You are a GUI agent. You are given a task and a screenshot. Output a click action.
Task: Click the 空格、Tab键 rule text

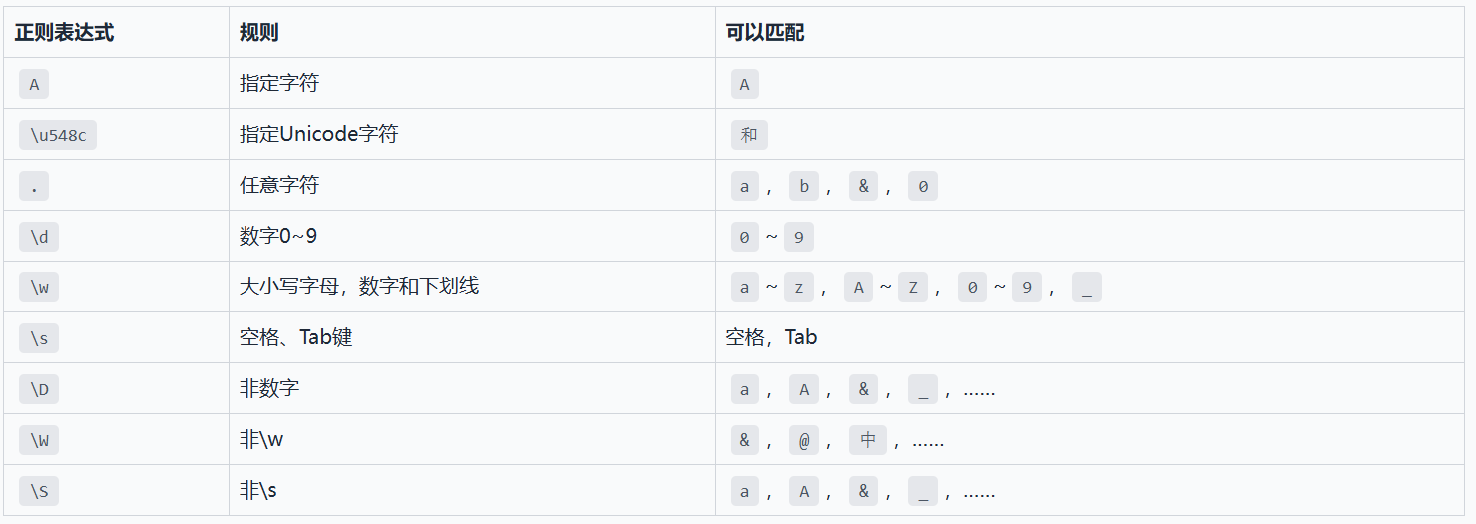296,337
